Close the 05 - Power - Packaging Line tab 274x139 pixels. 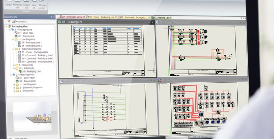[x=116, y=17]
